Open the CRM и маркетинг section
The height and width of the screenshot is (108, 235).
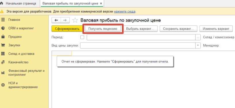click(x=21, y=28)
